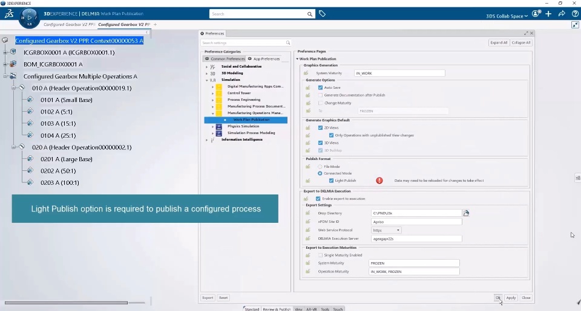Expand Social and Collaborative category
This screenshot has height=311, width=581.
click(207, 66)
